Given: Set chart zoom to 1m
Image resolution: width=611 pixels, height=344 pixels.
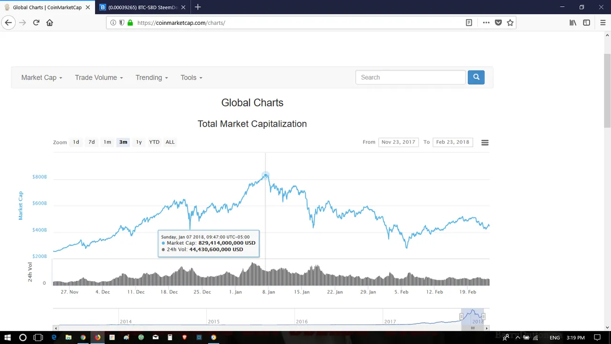Looking at the screenshot, I should point(107,142).
